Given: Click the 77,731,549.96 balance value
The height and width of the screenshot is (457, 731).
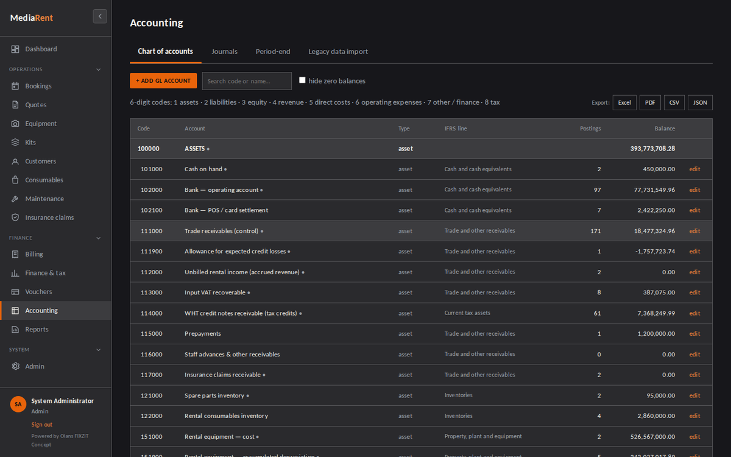Looking at the screenshot, I should click(x=654, y=190).
